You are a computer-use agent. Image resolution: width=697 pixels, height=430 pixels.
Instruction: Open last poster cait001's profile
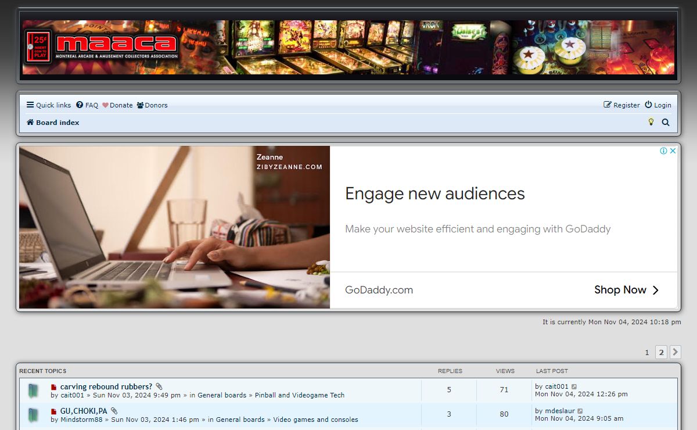[556, 386]
